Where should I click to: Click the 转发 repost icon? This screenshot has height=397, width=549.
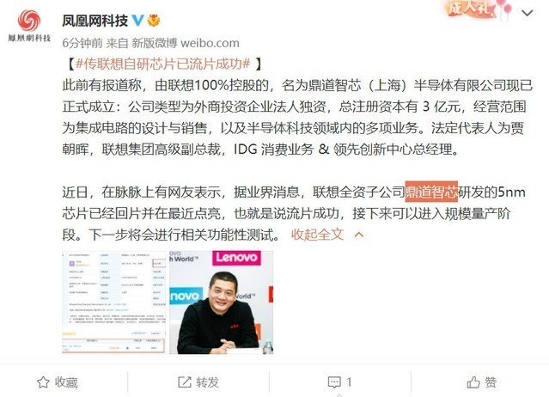coord(185,382)
